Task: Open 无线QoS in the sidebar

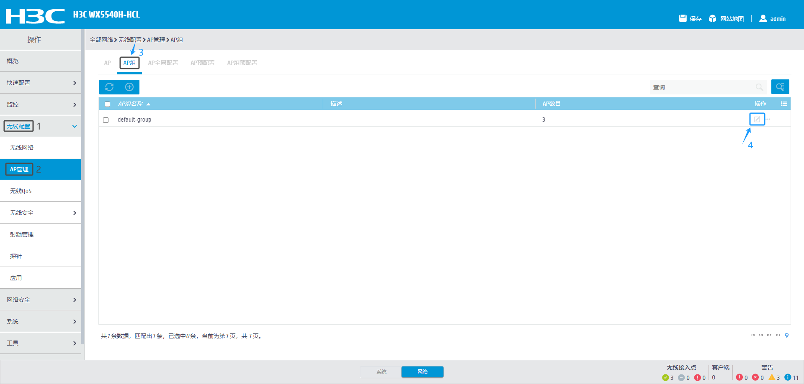Action: [21, 191]
